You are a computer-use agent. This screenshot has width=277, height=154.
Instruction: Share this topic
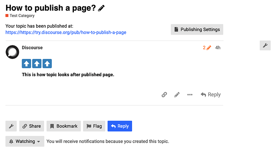point(32,126)
